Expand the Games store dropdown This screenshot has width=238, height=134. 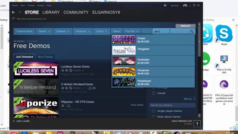(44, 31)
